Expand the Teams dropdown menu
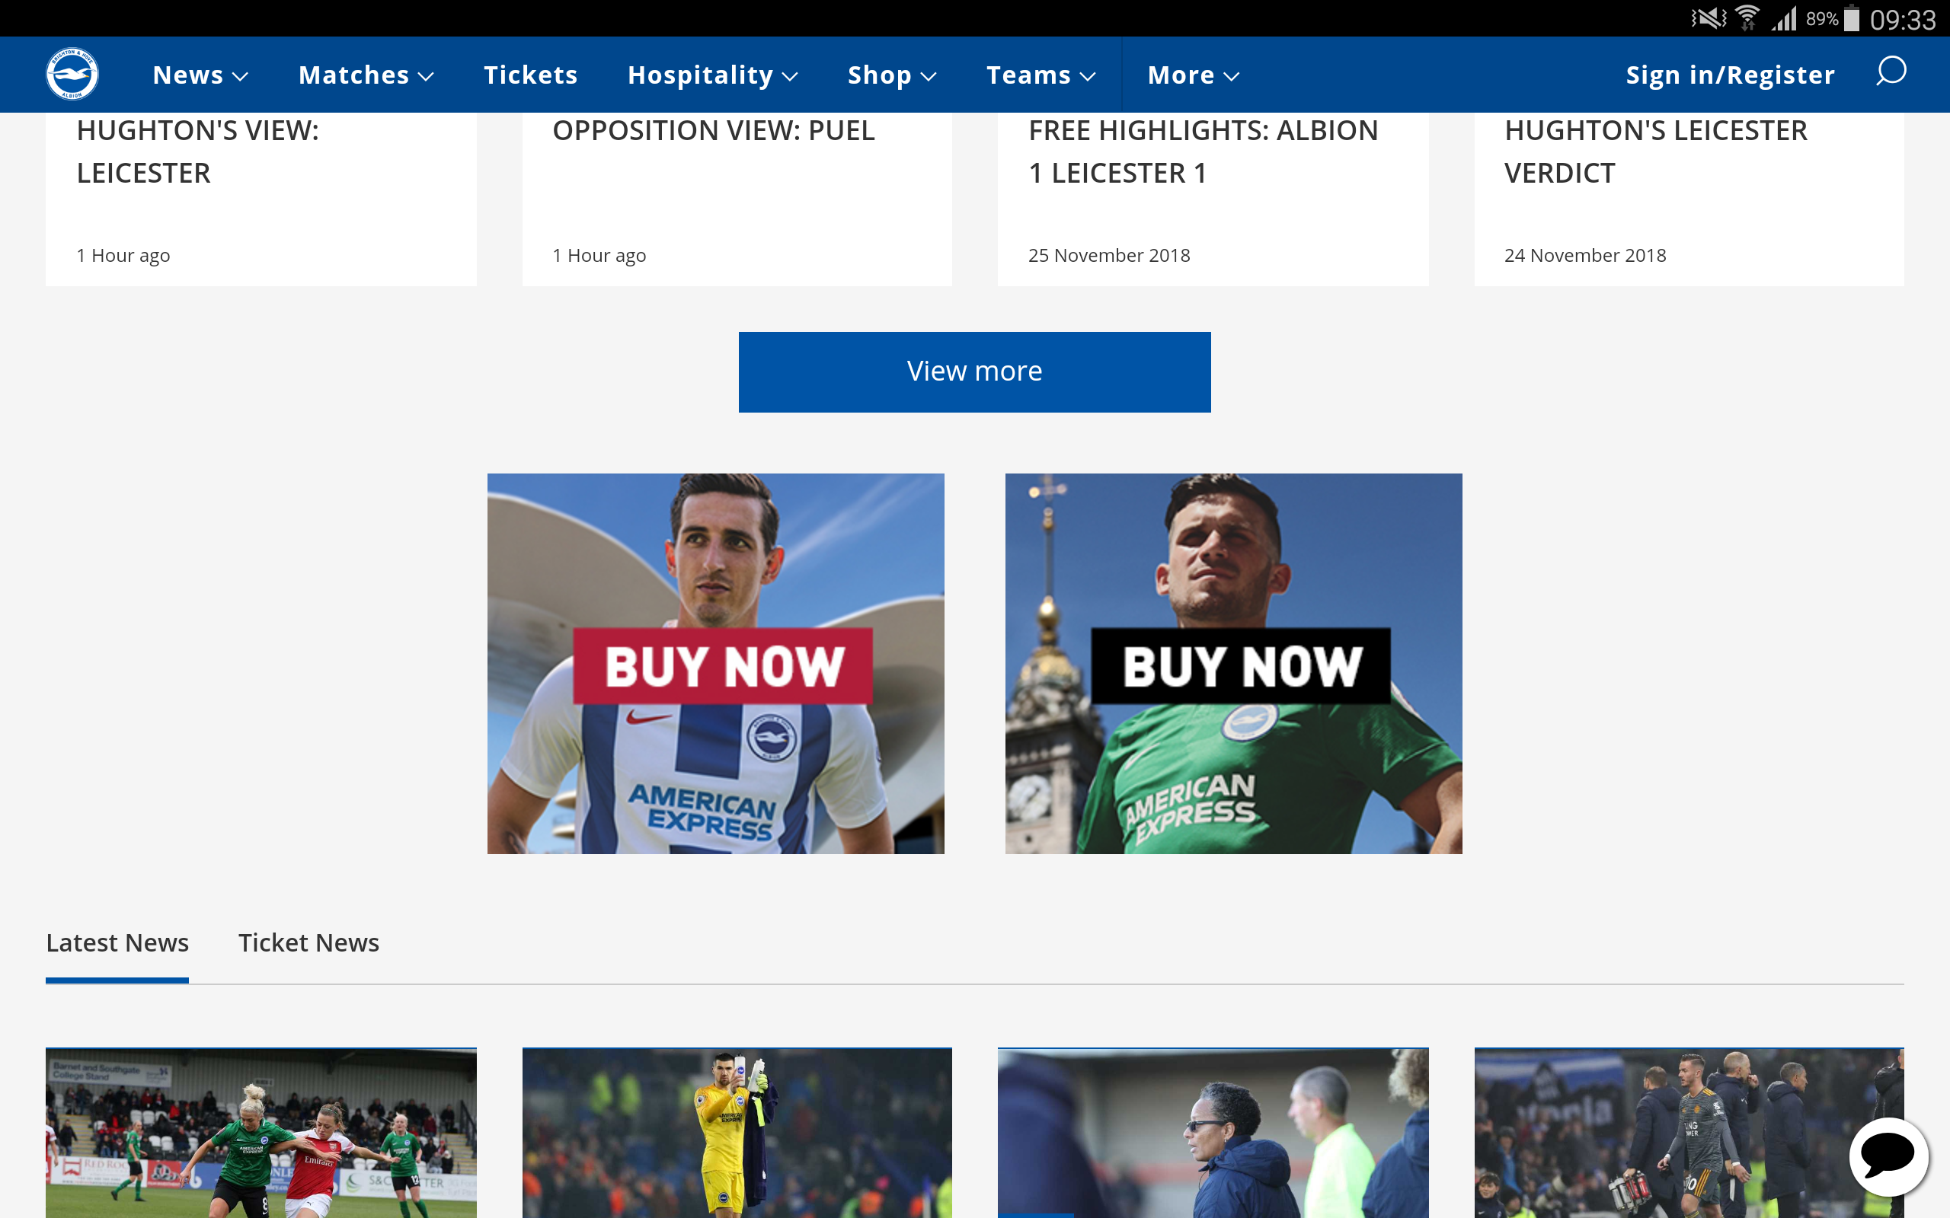This screenshot has width=1950, height=1218. 1041,75
